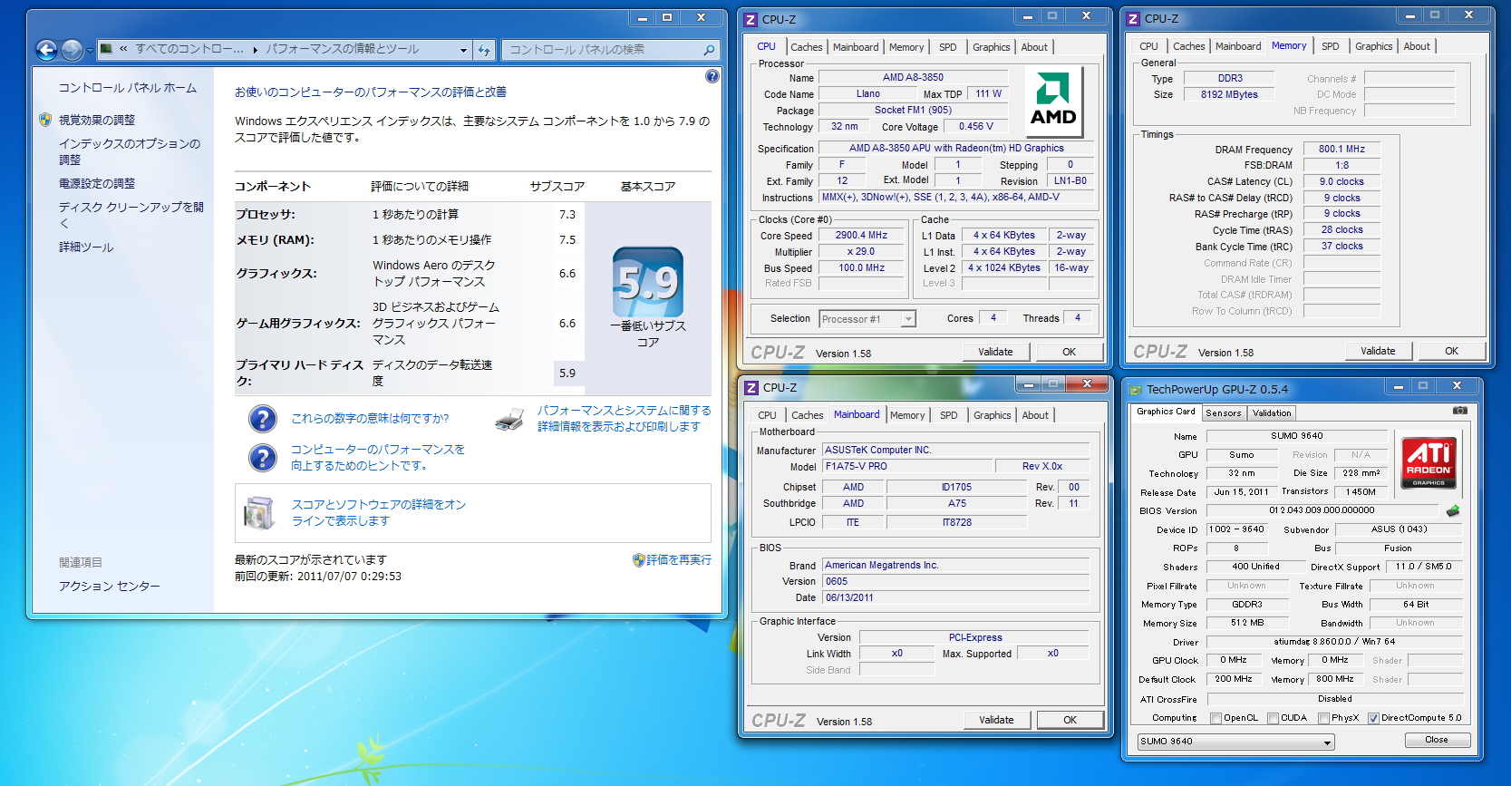The width and height of the screenshot is (1511, 786).
Task: Take a GPU-Z screenshot with the camera icon
Action: [1460, 411]
